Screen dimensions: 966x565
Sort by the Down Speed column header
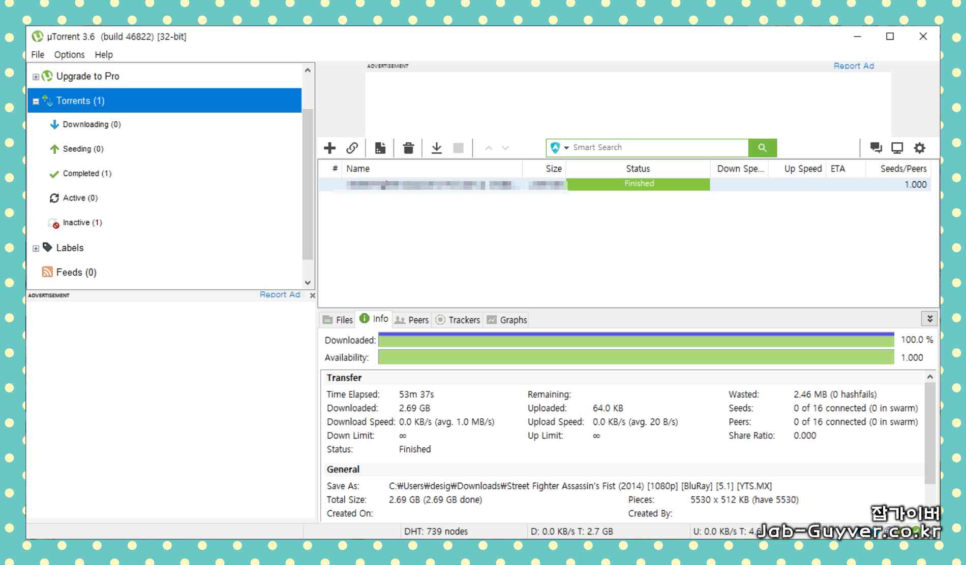pos(739,169)
